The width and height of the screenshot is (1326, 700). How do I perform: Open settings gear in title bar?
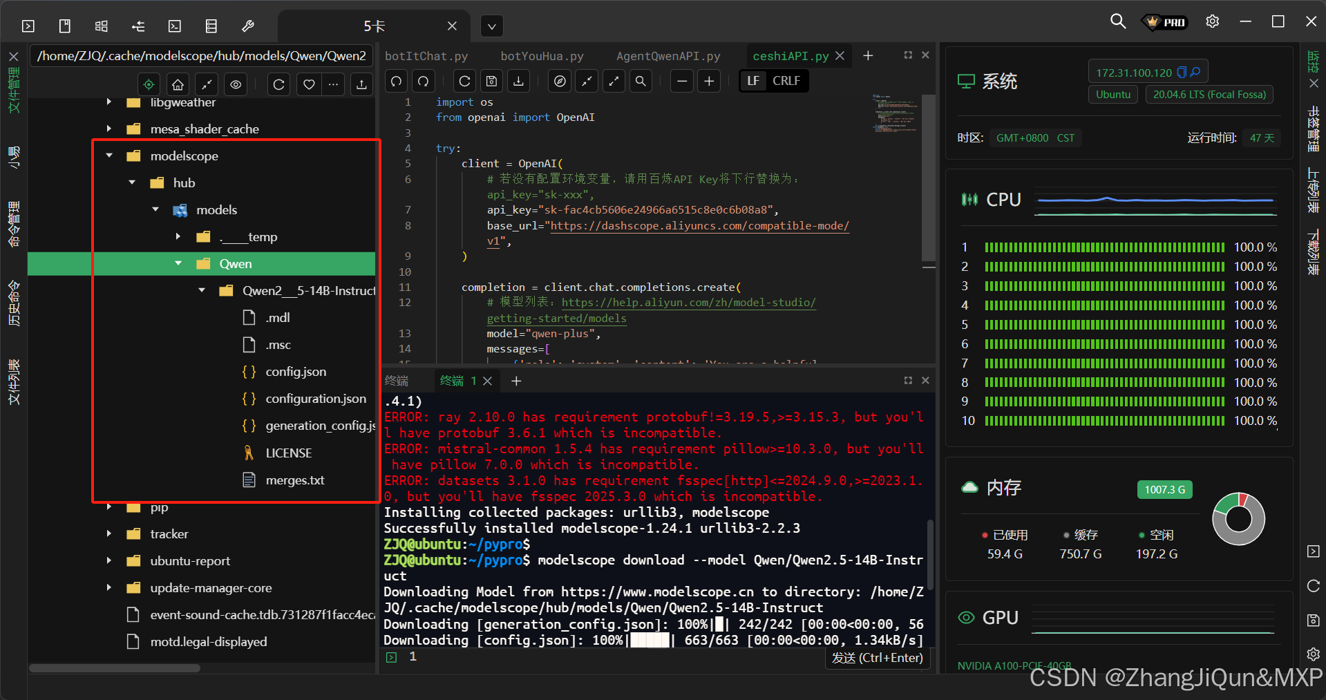tap(1212, 21)
